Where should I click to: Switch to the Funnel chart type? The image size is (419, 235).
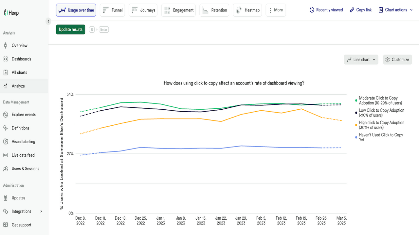[113, 10]
